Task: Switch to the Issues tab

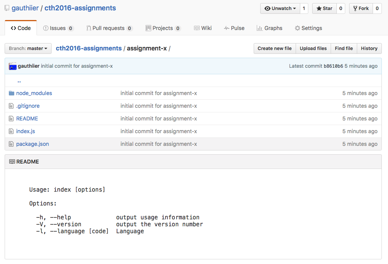Action: click(58, 28)
